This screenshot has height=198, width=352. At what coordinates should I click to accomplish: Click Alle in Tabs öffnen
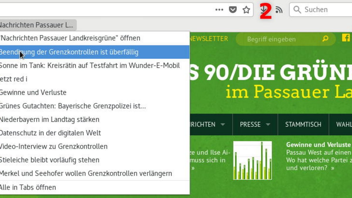pyautogui.click(x=94, y=187)
